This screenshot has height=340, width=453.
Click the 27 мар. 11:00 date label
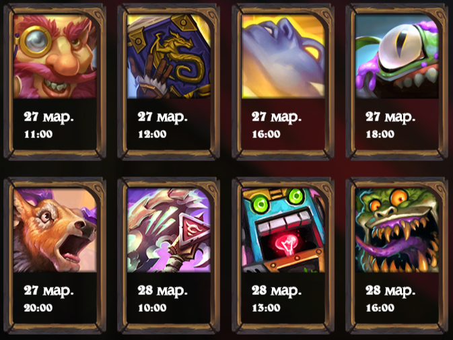tap(48, 125)
